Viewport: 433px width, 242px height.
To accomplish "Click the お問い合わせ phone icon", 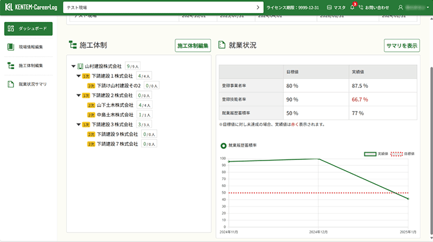I will 361,7.
